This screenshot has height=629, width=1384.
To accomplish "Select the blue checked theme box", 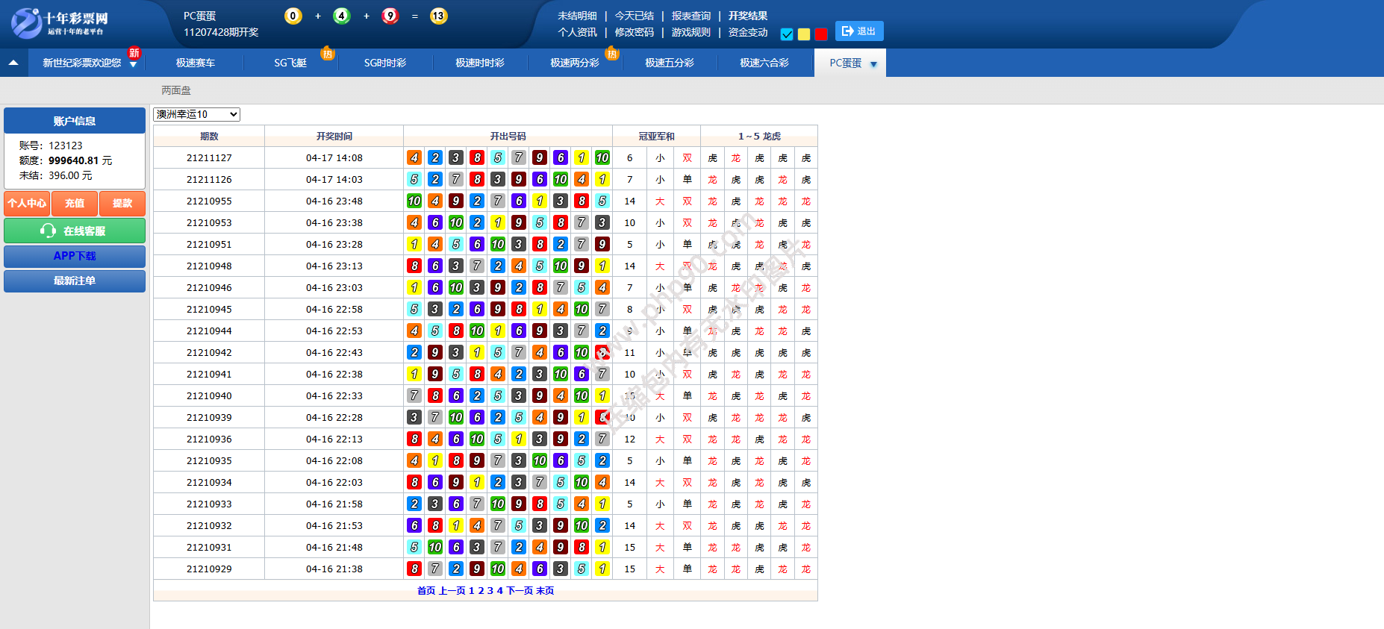I will tap(787, 34).
